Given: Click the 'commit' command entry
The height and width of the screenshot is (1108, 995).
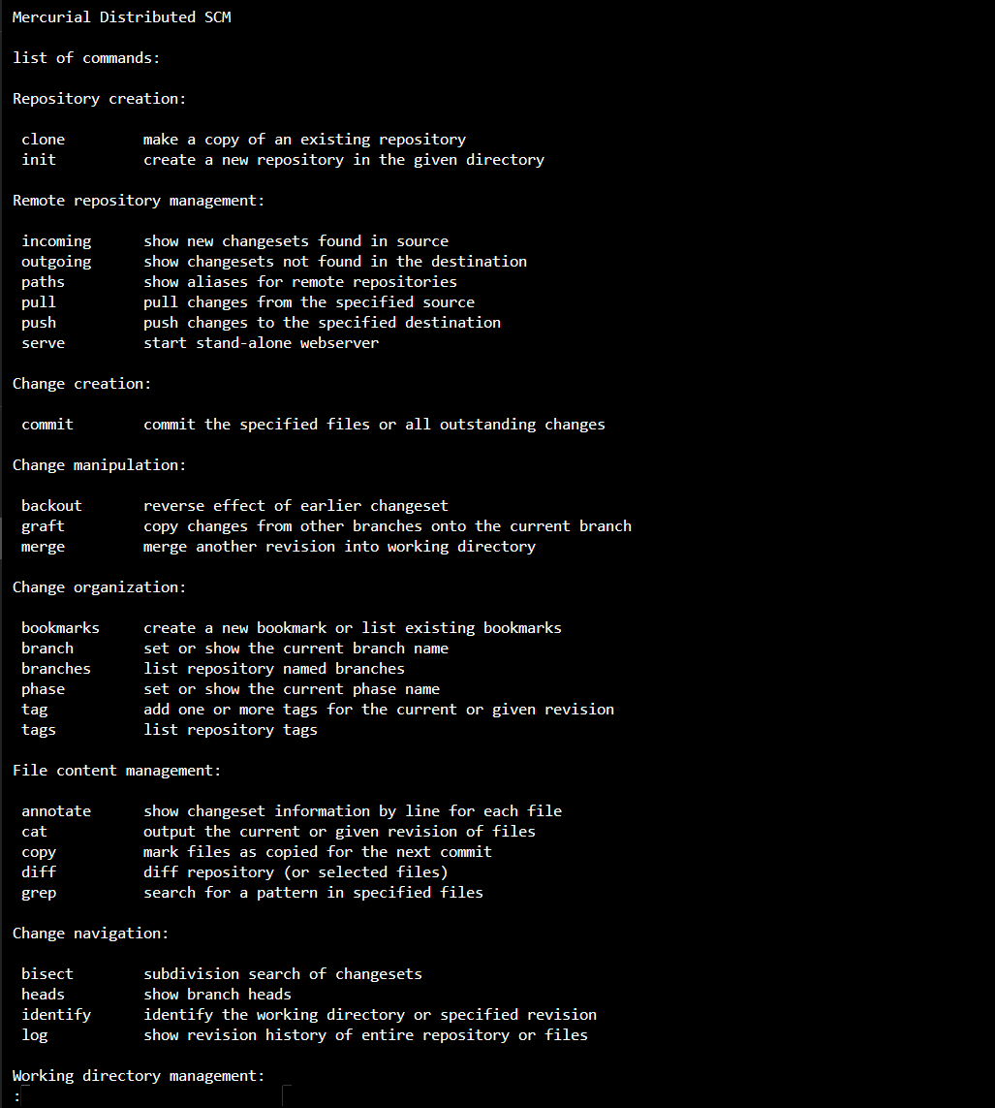Looking at the screenshot, I should (x=47, y=425).
